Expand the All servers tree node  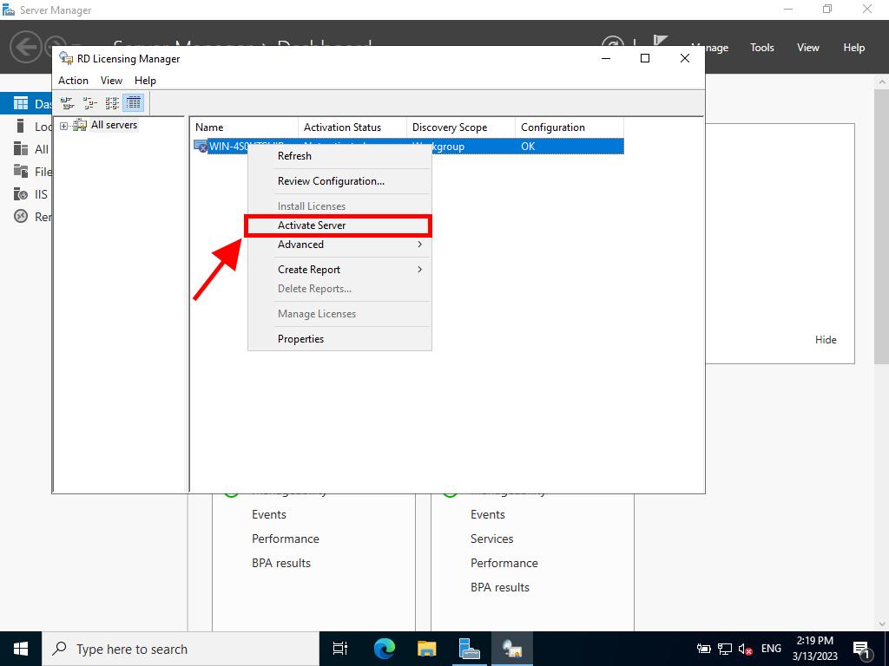tap(63, 126)
